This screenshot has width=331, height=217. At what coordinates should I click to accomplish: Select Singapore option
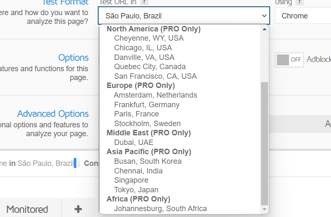coord(131,180)
